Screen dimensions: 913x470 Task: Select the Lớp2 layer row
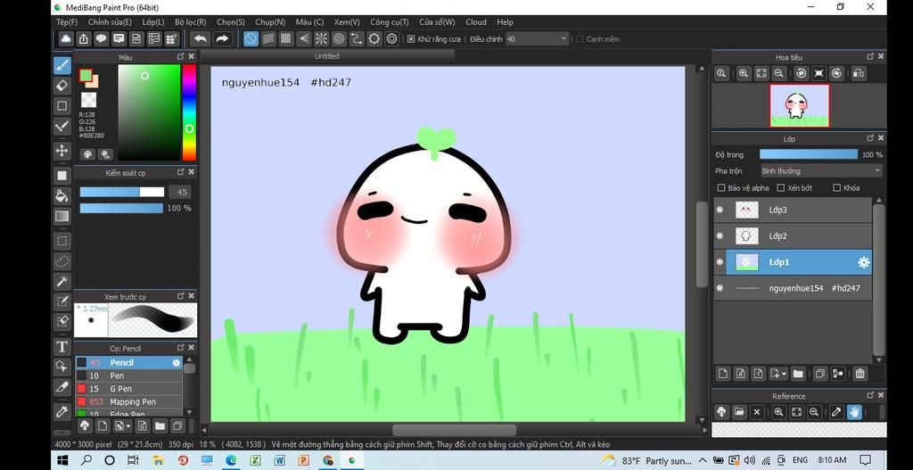[793, 235]
